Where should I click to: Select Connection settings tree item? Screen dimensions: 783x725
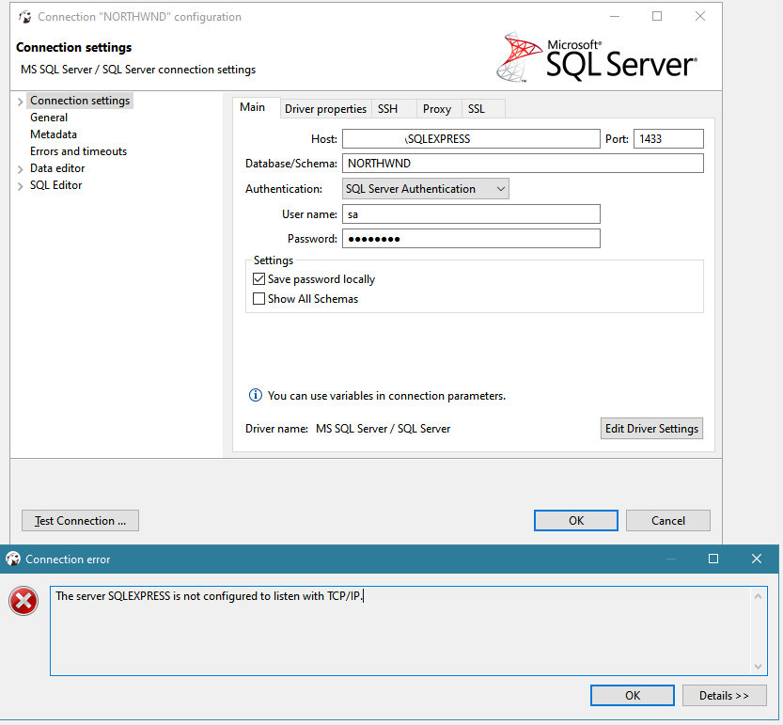tap(80, 101)
